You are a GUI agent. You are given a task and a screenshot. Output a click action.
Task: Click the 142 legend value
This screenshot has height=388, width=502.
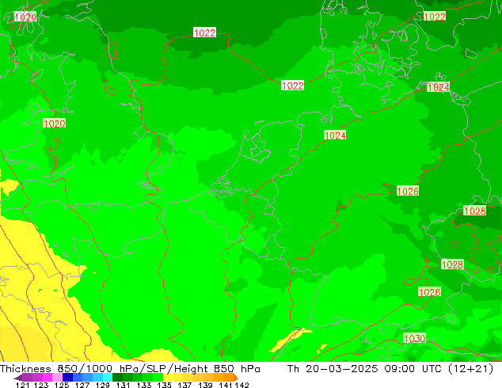241,385
